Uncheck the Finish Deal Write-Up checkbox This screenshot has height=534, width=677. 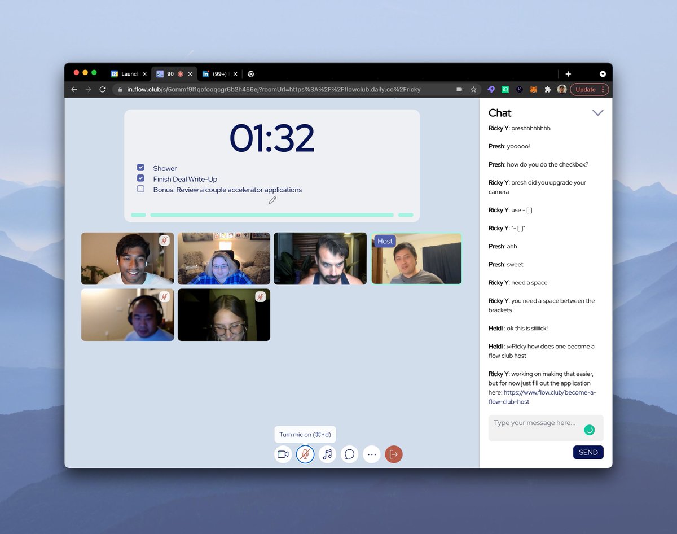140,178
